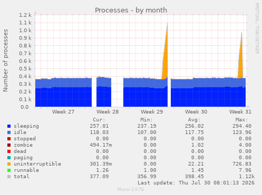The width and height of the screenshot is (262, 195).
Task: Click the 'Munin 2.0.76' version text
Action: tap(131, 189)
